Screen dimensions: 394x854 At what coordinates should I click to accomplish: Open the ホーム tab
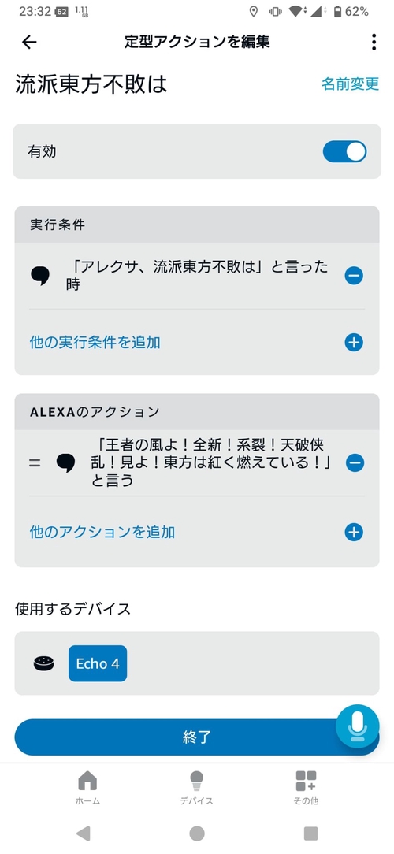pyautogui.click(x=87, y=788)
